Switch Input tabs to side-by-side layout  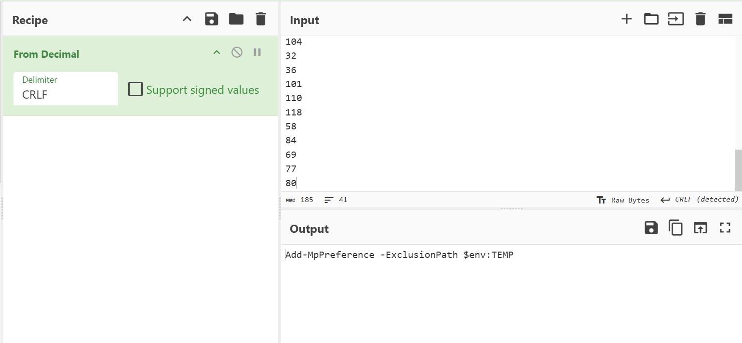coord(725,19)
